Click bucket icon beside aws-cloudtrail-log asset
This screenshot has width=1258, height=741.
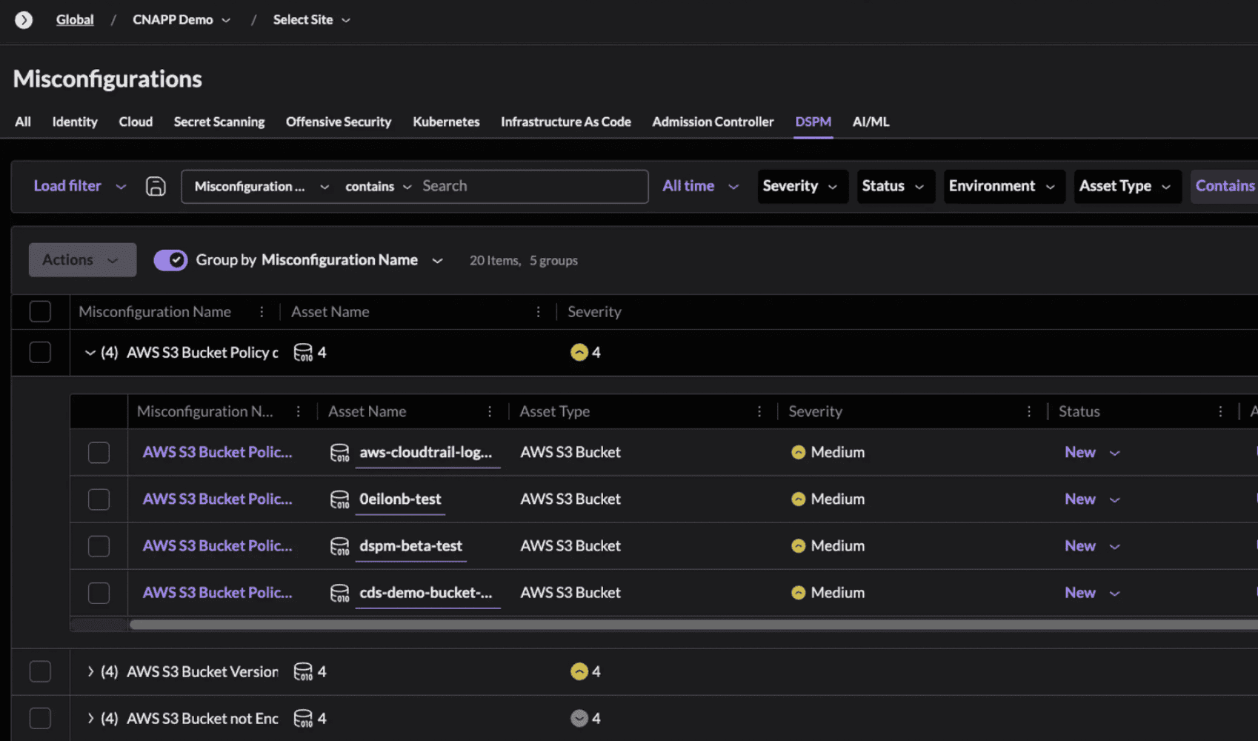click(x=339, y=453)
